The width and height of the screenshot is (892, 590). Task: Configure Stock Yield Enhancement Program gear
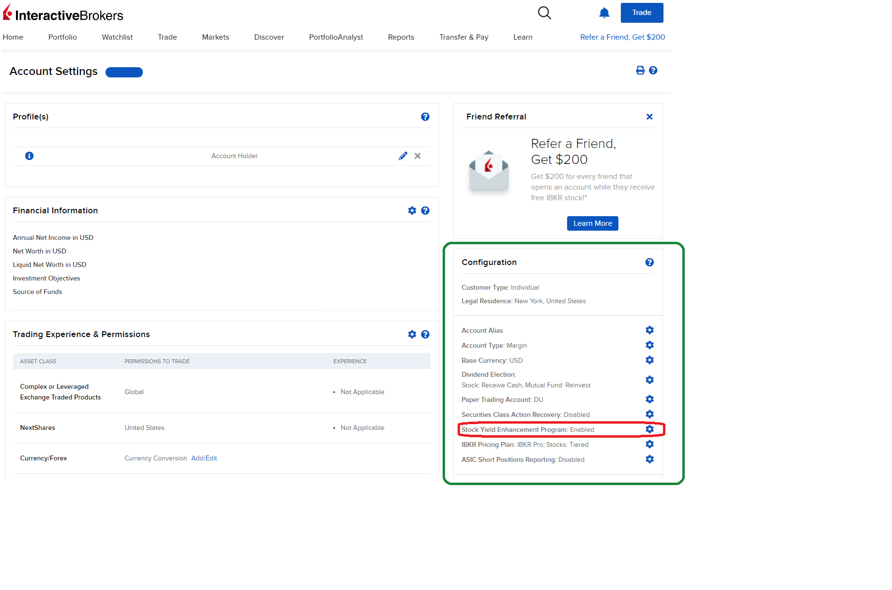[x=649, y=429]
